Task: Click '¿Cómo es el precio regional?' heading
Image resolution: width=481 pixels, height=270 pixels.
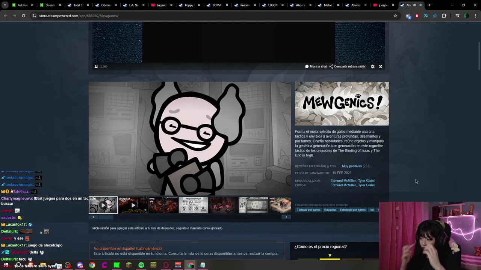Action: 321,247
